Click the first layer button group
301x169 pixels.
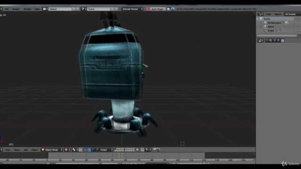[119, 150]
